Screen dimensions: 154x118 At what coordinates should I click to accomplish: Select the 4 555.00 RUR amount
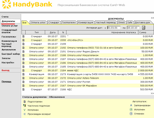coord(145,74)
